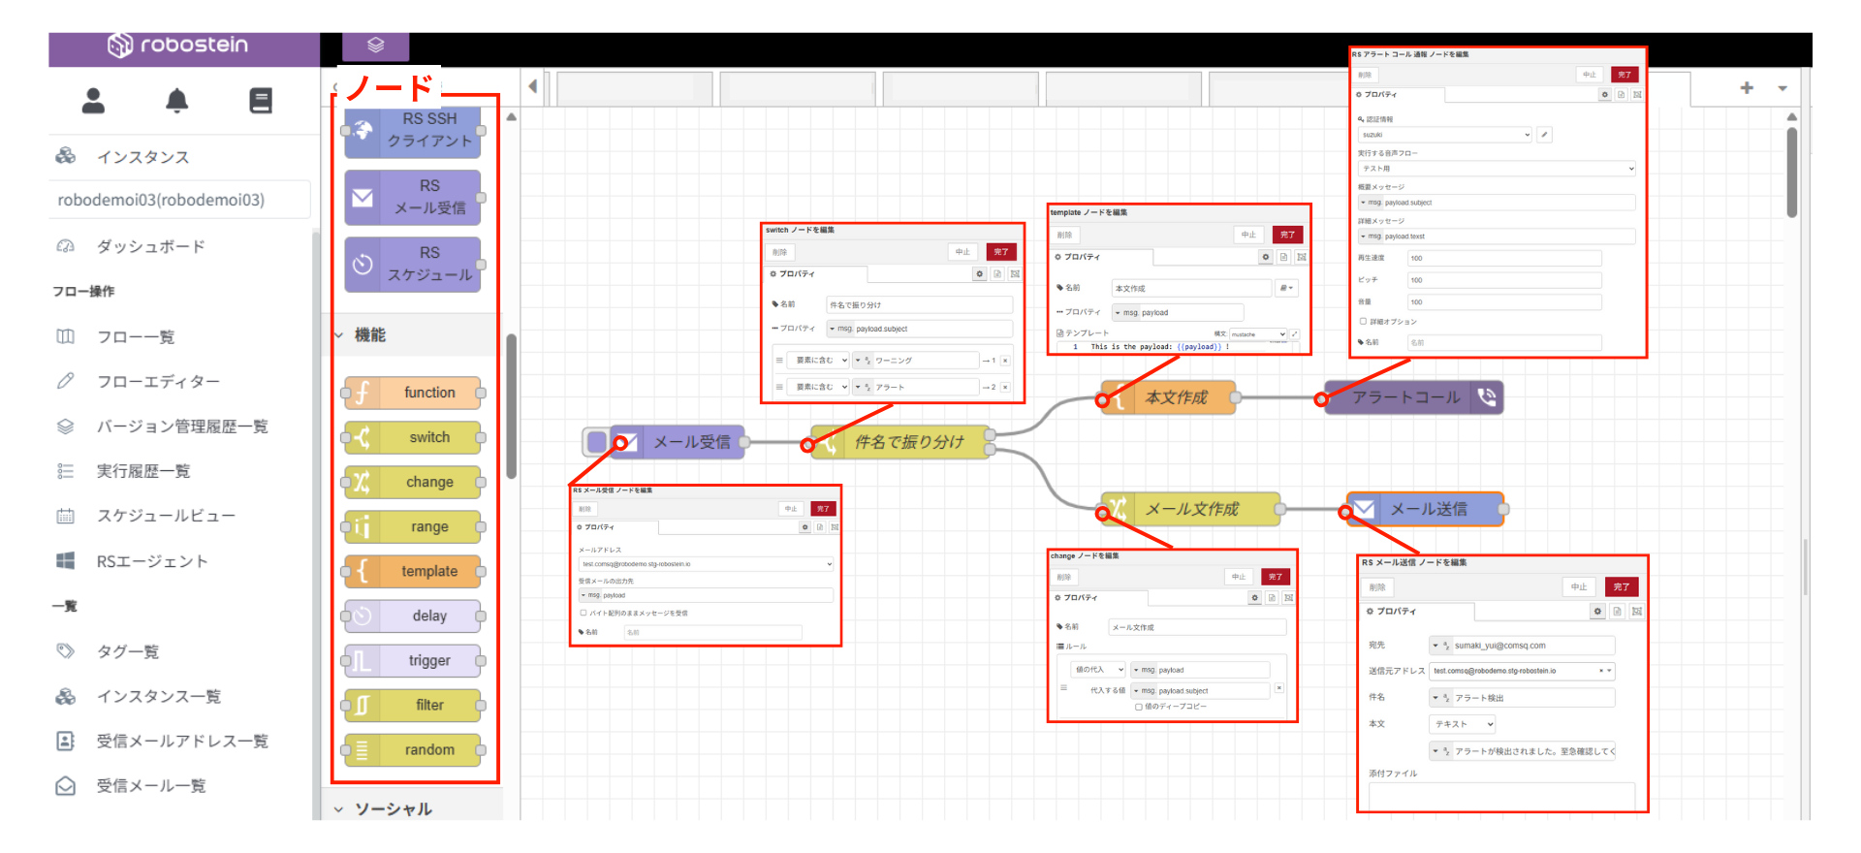Open the notifications bell icon
This screenshot has height=853, width=1861.
click(x=176, y=101)
